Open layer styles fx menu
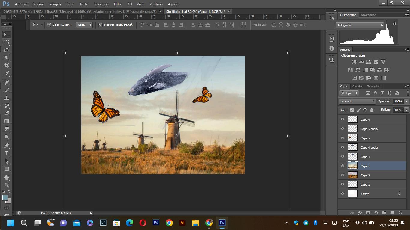This screenshot has height=230, width=410. pyautogui.click(x=360, y=213)
